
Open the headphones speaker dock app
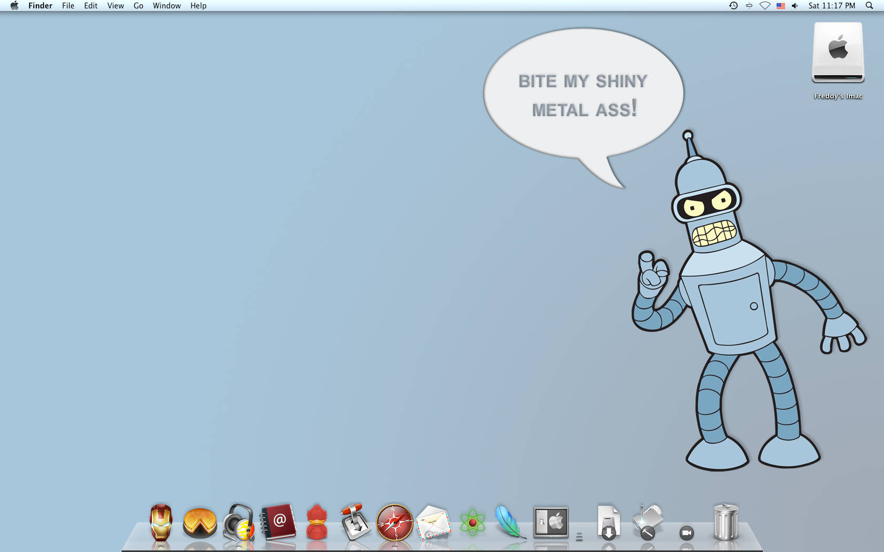(x=239, y=523)
